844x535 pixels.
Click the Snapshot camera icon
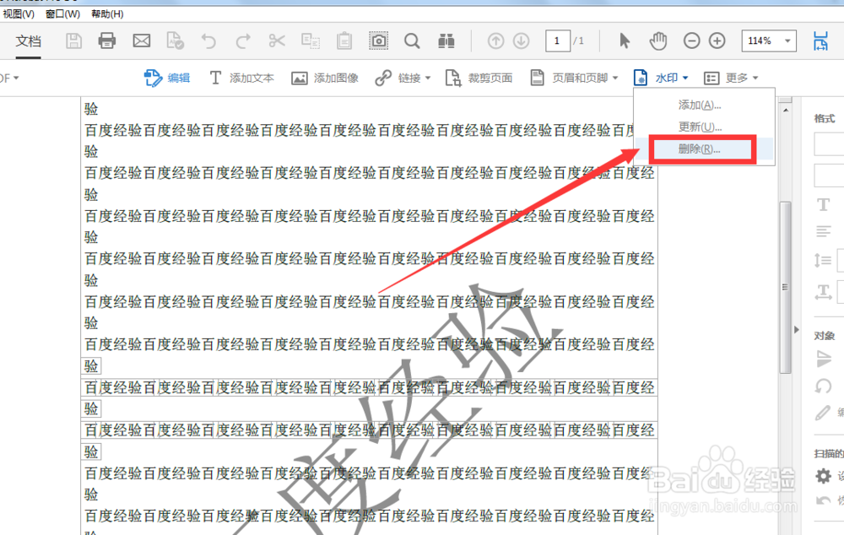[x=378, y=41]
